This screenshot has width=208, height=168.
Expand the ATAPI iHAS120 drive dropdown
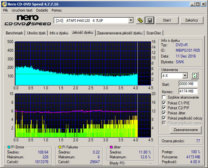pyautogui.click(x=131, y=21)
